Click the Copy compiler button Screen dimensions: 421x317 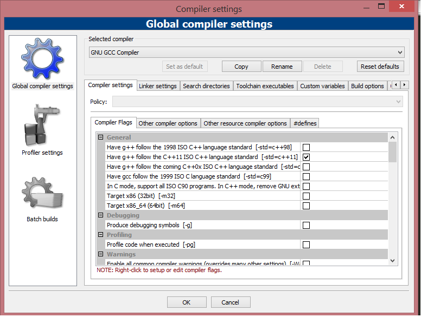click(x=241, y=67)
